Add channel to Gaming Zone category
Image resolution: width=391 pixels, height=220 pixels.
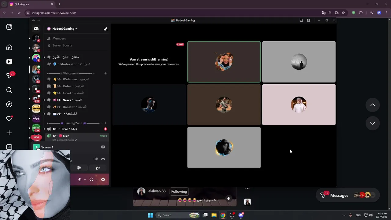pyautogui.click(x=105, y=123)
